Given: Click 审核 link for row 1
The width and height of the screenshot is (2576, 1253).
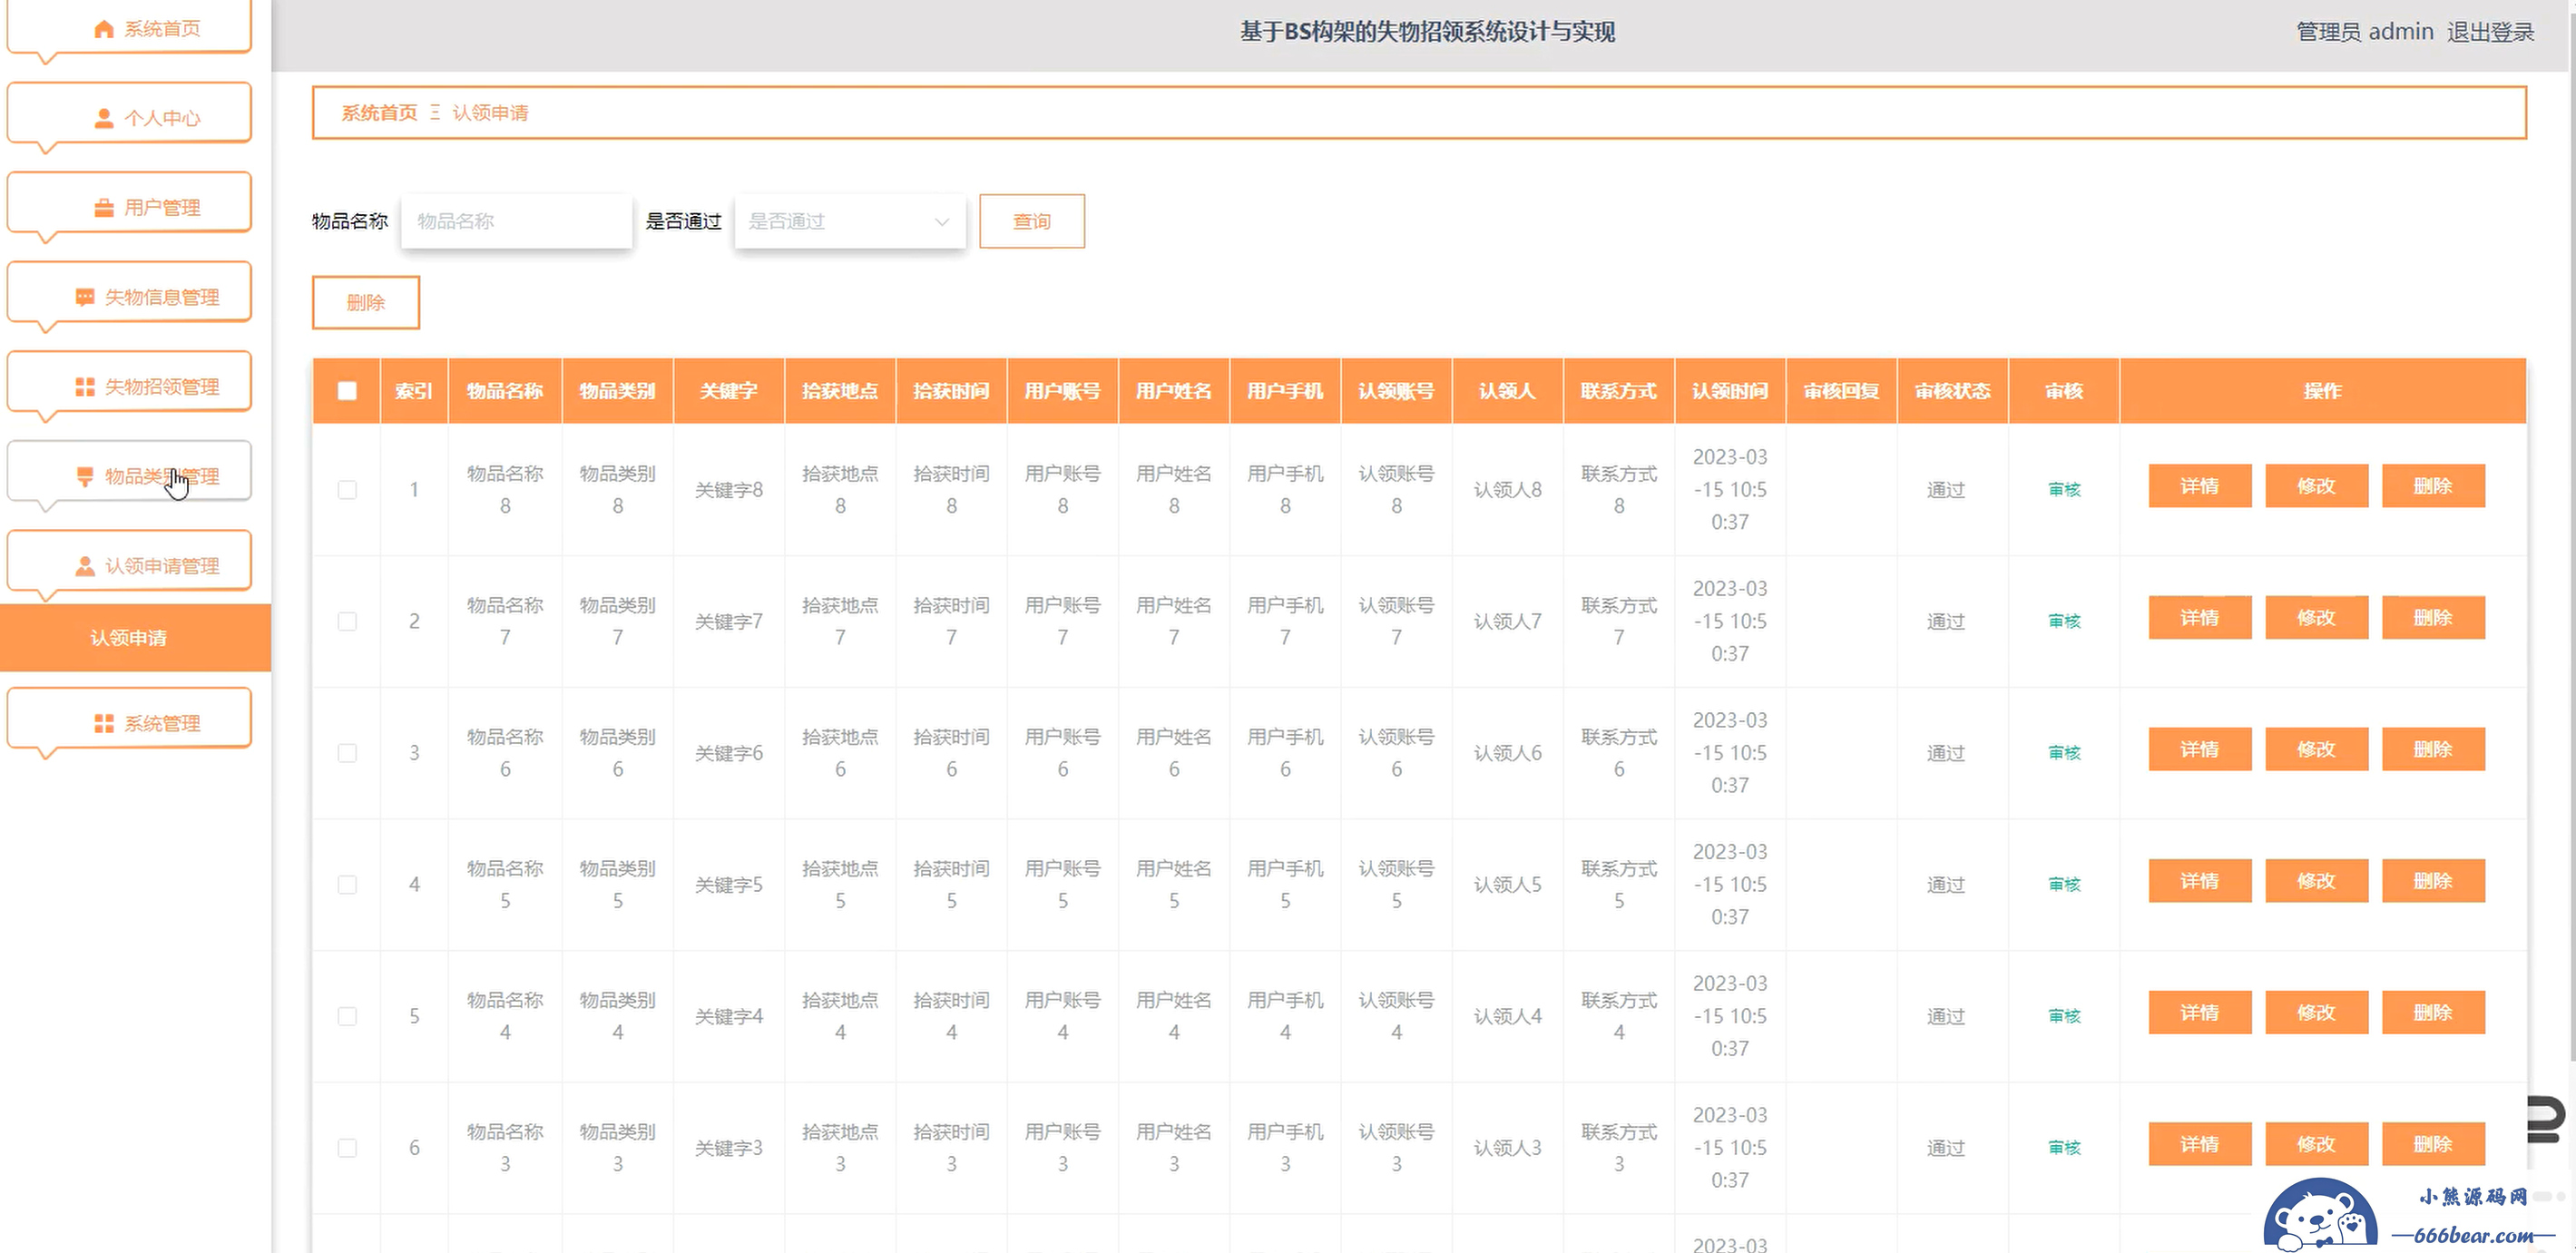Looking at the screenshot, I should (x=2064, y=490).
